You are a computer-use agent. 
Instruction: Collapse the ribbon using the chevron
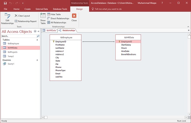click(188, 26)
